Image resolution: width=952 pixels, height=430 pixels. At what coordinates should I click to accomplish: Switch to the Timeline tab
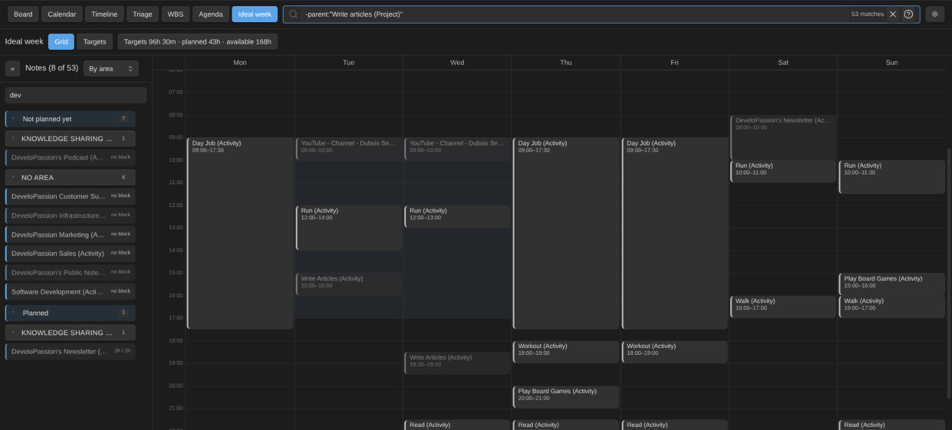tap(104, 14)
